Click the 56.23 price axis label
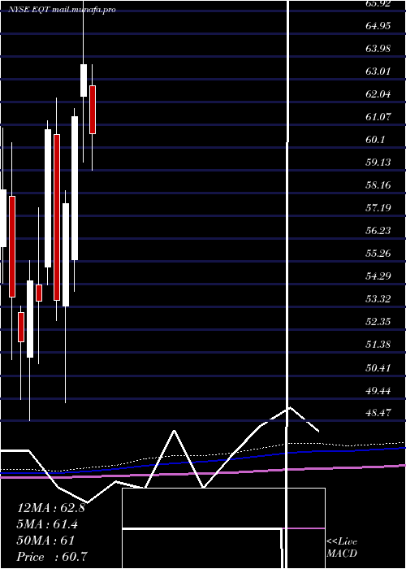 coord(378,231)
